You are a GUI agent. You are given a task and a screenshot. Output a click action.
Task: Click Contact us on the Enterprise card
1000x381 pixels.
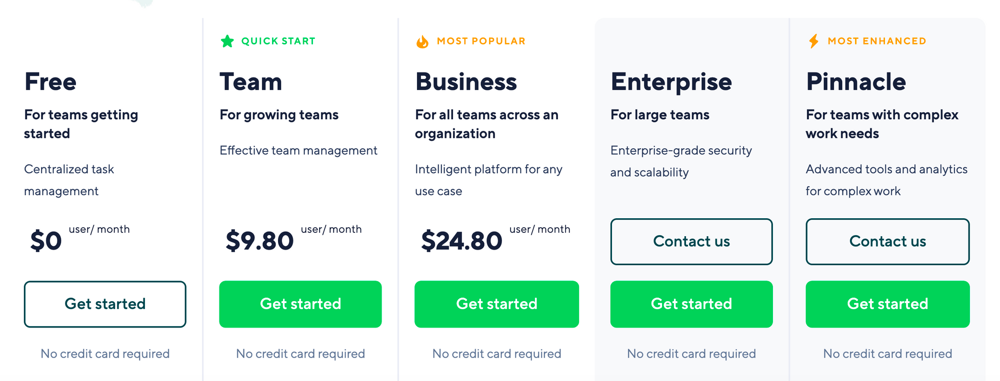point(691,242)
